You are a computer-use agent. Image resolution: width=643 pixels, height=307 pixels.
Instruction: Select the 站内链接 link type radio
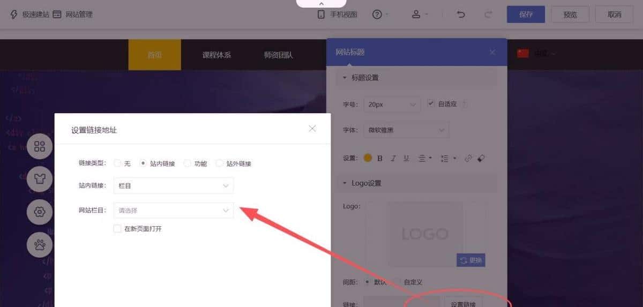[x=143, y=163]
